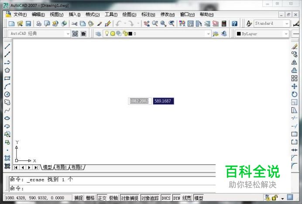Open the 视图(V) menu
Viewport: 302px width, 204px height.
56,14
